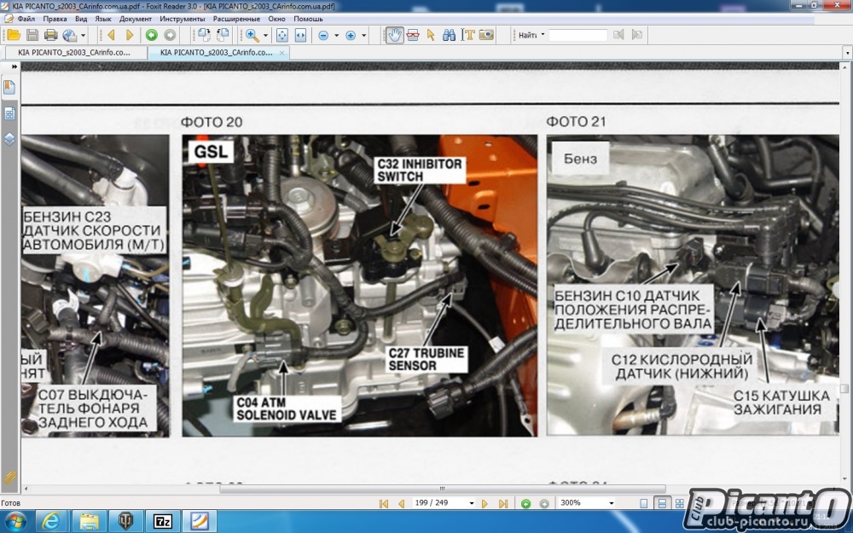Rotate the page clockwise
The width and height of the screenshot is (853, 533).
(204, 35)
